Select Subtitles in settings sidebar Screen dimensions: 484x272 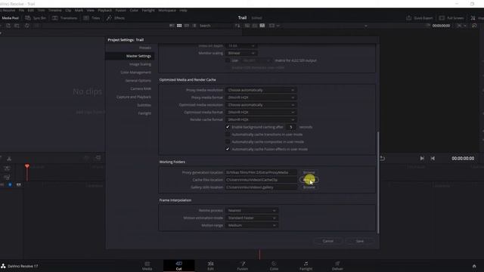coord(144,105)
